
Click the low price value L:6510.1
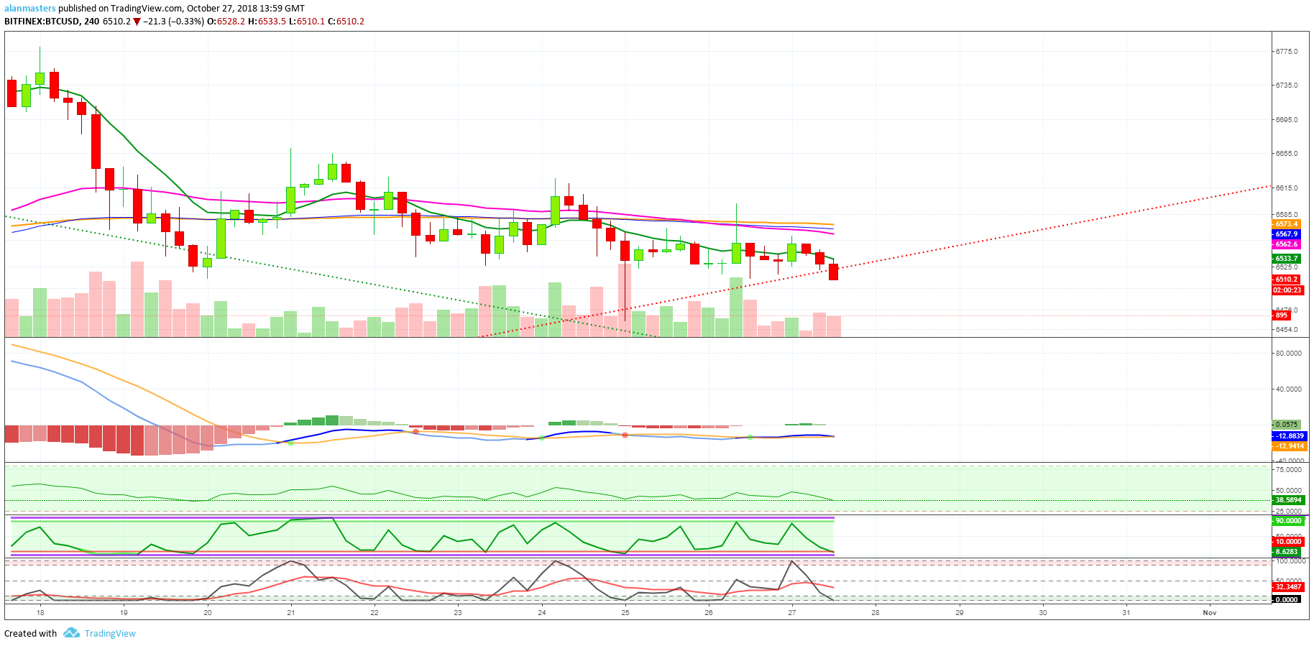tap(307, 22)
